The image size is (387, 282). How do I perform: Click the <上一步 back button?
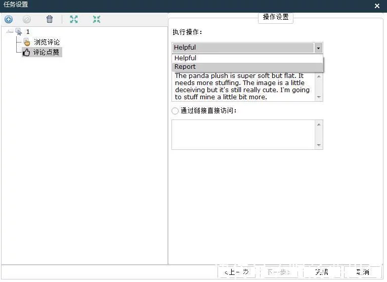[236, 272]
